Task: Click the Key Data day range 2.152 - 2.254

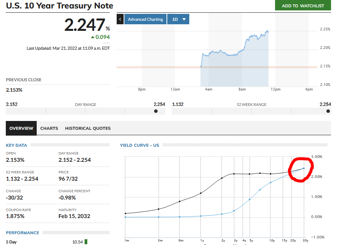Action: [75, 160]
